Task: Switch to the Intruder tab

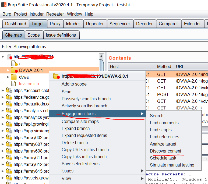Action: tap(73, 24)
